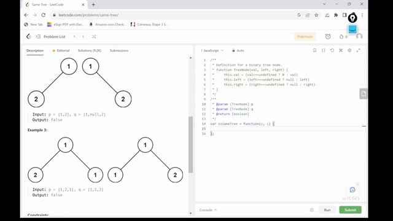Open the eSign PDF bookmark
Screen dimensions: 393x221
(66, 25)
